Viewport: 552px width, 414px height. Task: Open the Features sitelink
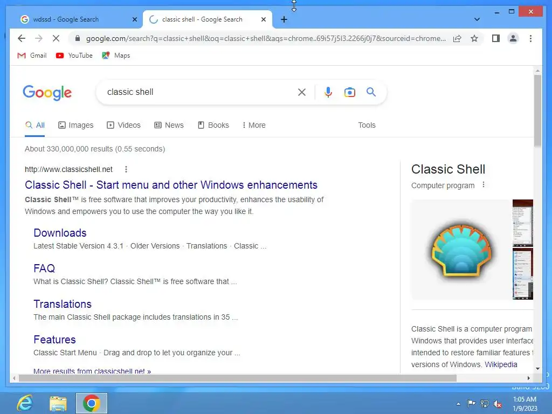[x=54, y=340]
